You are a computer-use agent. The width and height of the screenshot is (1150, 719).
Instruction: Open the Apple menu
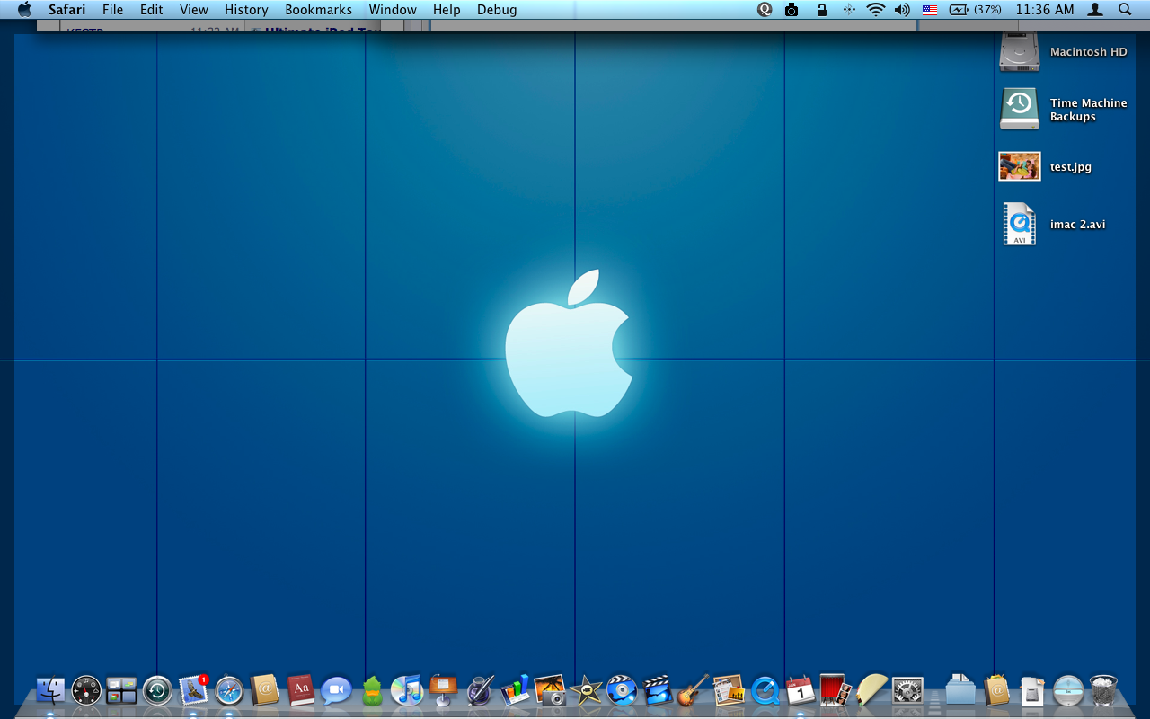click(24, 10)
